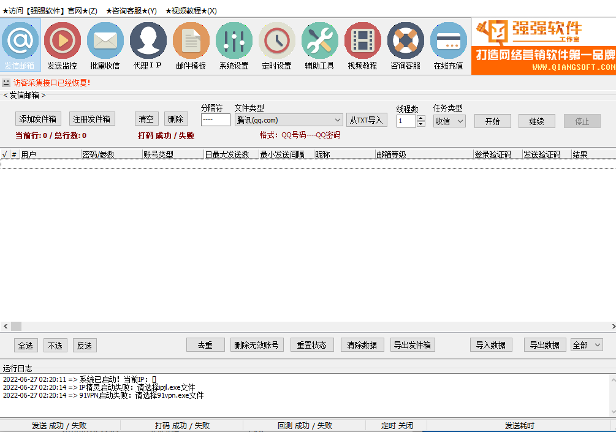Sort by the 昵称 column header
This screenshot has width=616, height=432.
coord(344,154)
